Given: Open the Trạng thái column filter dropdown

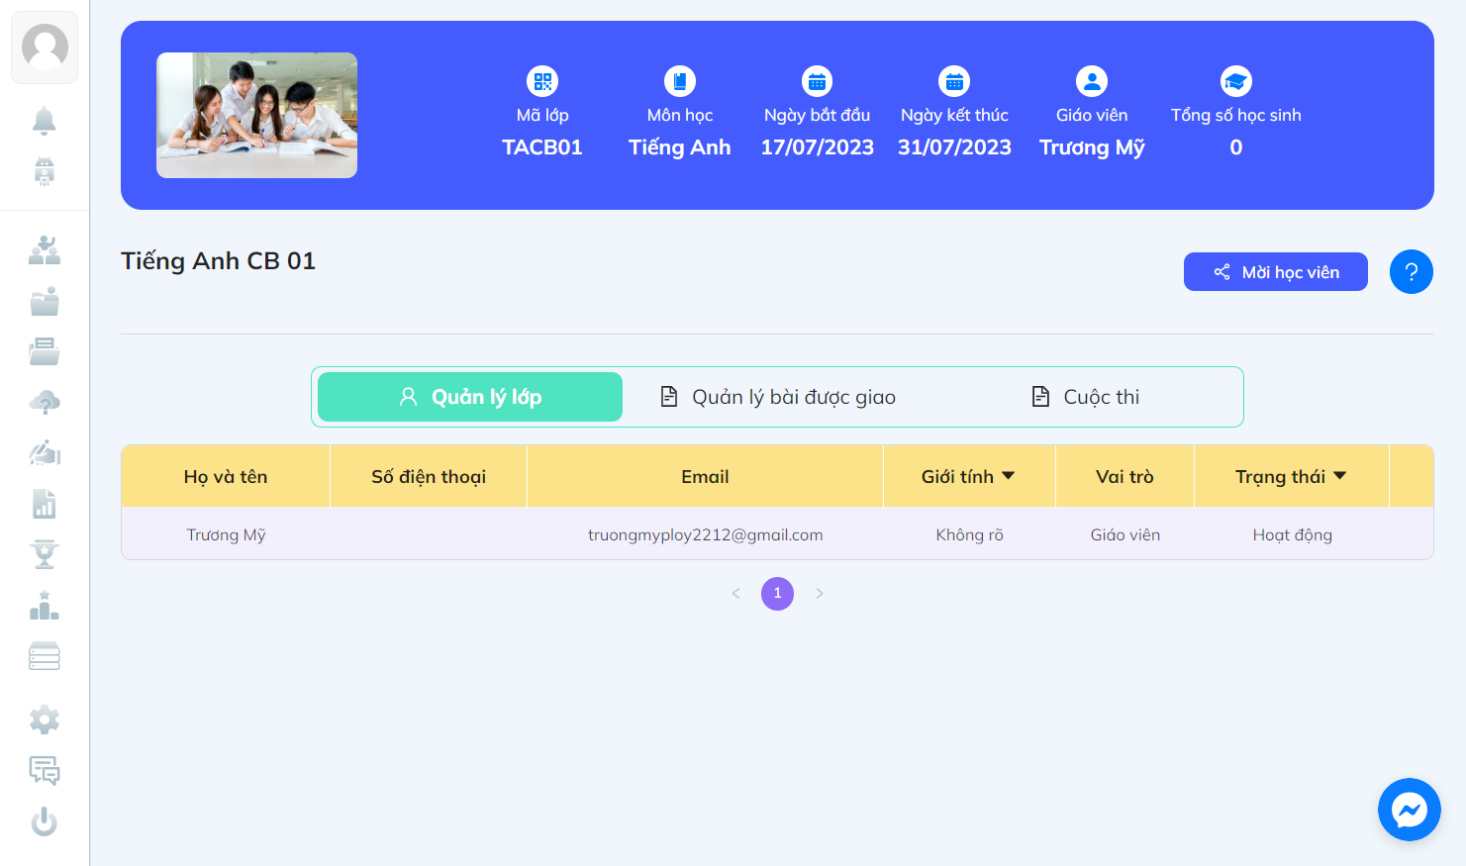Looking at the screenshot, I should pyautogui.click(x=1340, y=476).
